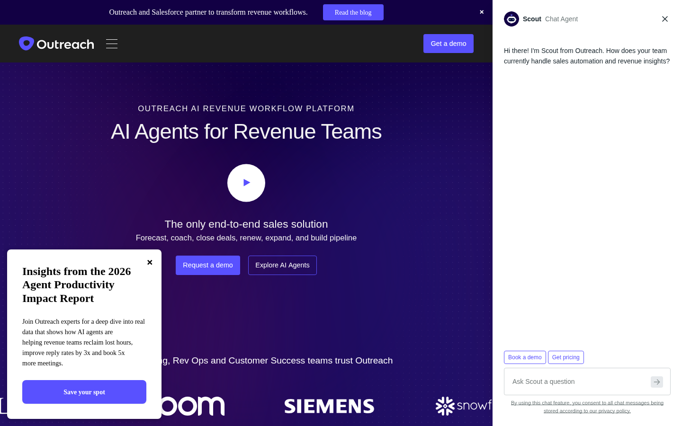Click Read the blog button
The height and width of the screenshot is (426, 682).
353,12
